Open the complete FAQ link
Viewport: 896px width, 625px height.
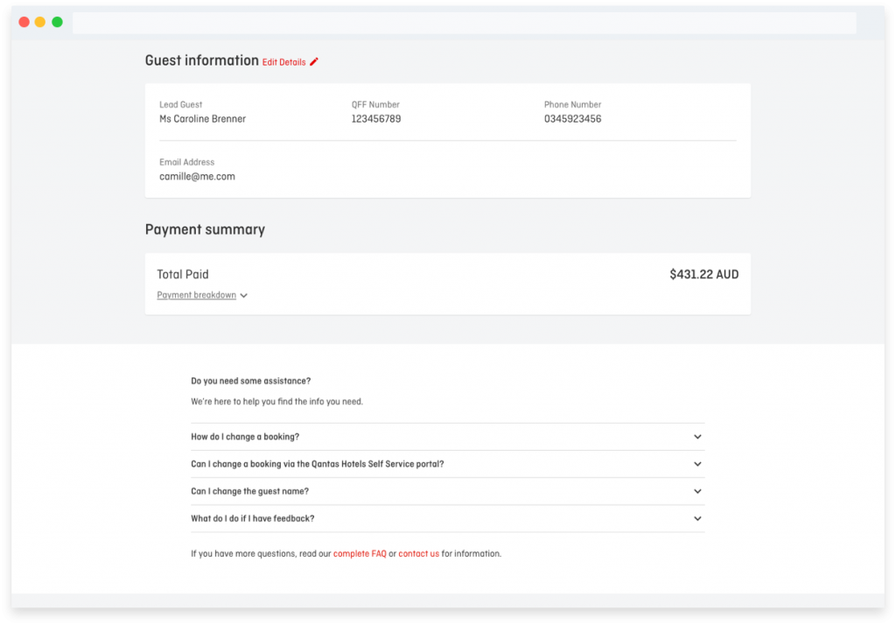click(360, 553)
